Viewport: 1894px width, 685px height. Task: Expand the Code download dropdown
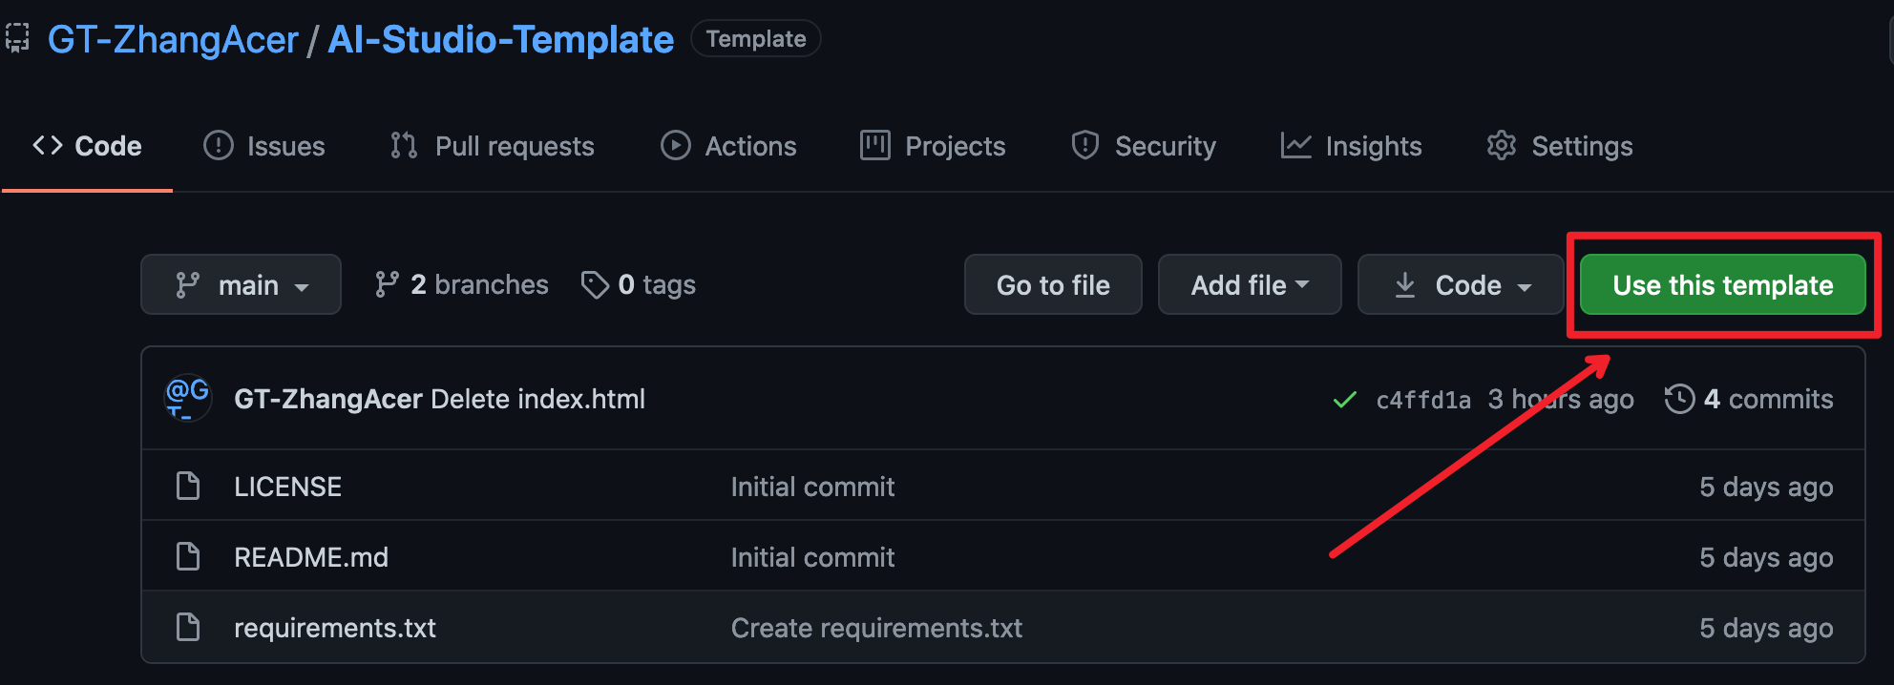click(1461, 284)
